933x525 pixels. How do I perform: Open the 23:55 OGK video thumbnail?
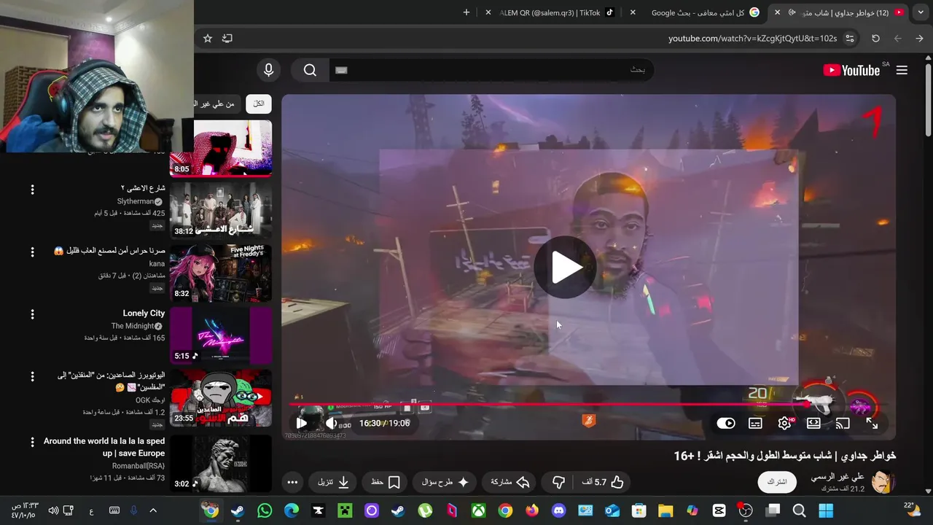pyautogui.click(x=221, y=398)
